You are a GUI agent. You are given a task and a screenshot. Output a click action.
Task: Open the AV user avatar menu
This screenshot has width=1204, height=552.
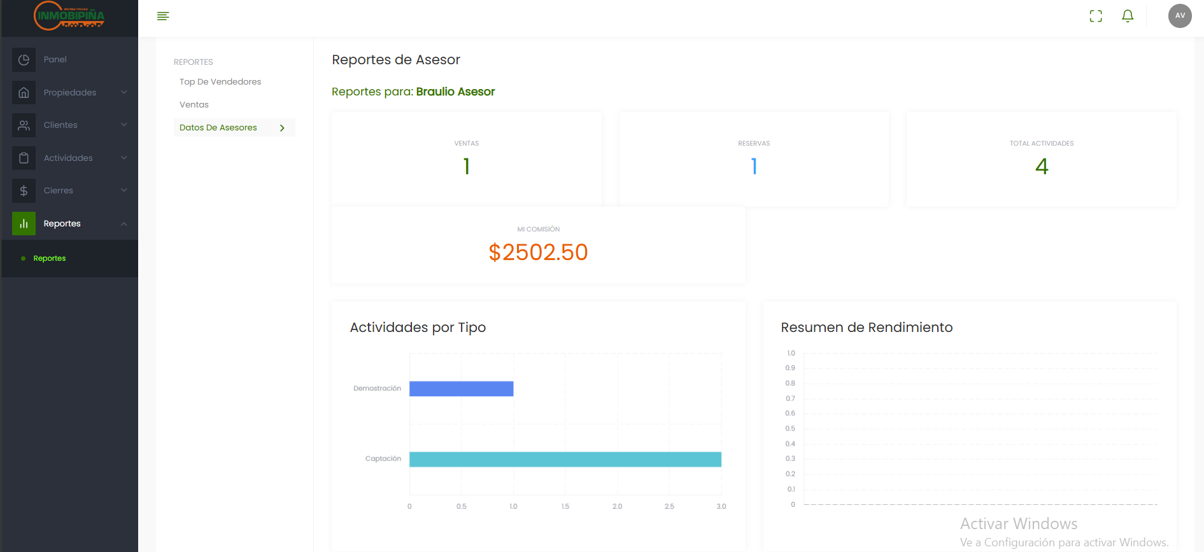coord(1180,16)
